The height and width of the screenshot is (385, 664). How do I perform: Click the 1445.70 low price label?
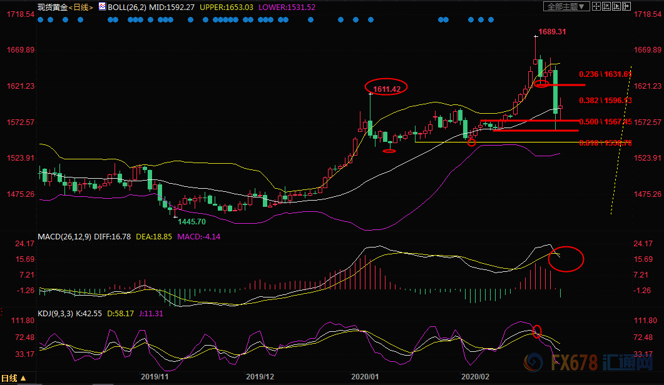pos(193,221)
